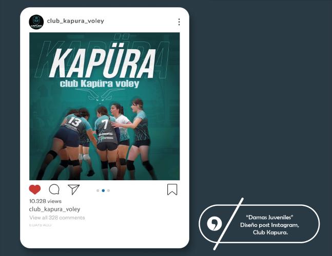This screenshot has height=256, width=332.
Task: Click the white diagonal slash graphic
Action: 229,224
